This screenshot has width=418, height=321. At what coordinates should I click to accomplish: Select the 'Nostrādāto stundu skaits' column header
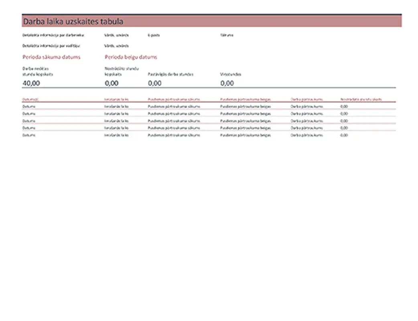point(361,99)
